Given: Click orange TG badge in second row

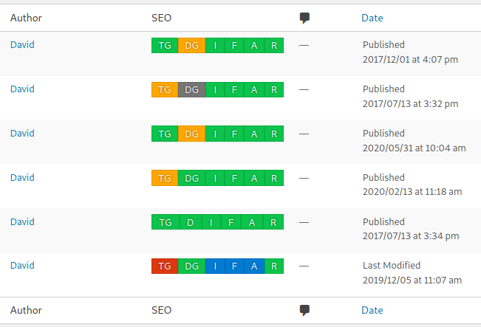Looking at the screenshot, I should 165,90.
